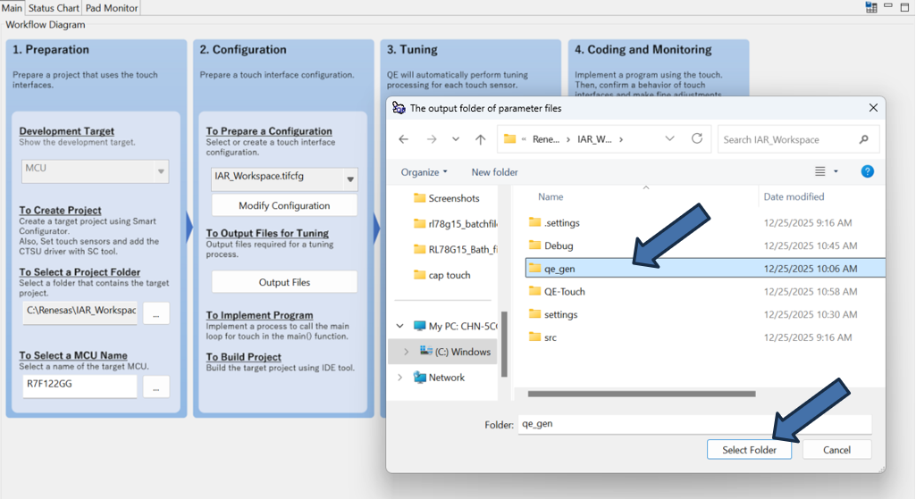
Task: Click the Folder name input field
Action: (694, 424)
